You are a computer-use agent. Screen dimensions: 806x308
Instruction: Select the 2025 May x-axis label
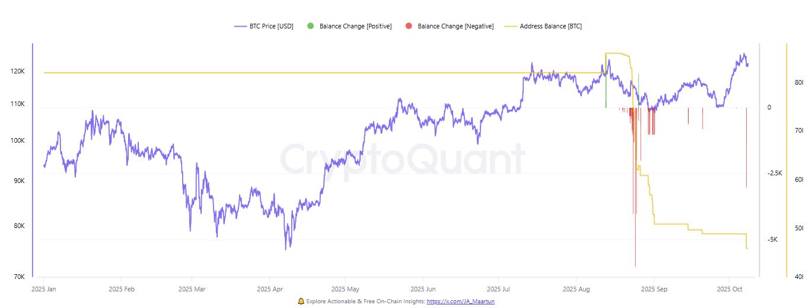pyautogui.click(x=345, y=290)
